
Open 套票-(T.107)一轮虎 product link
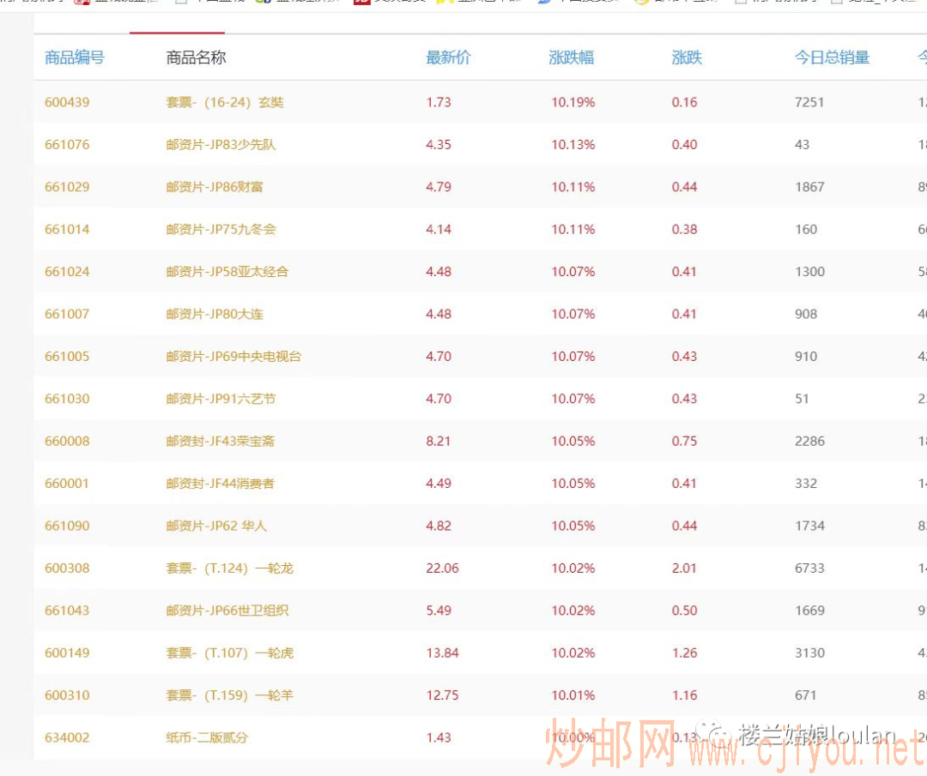[x=229, y=653]
